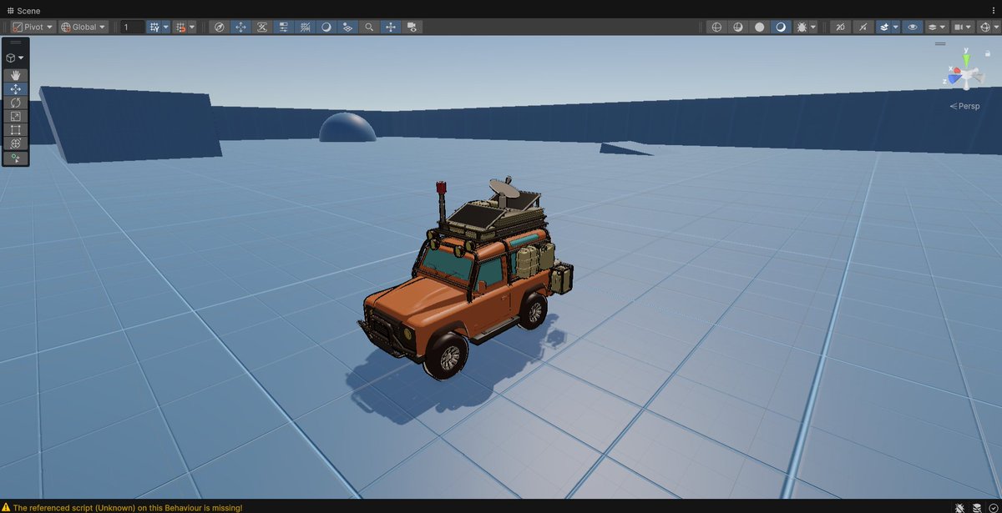This screenshot has height=513, width=1002.
Task: Toggle the orientation gizmo lock
Action: 988,53
